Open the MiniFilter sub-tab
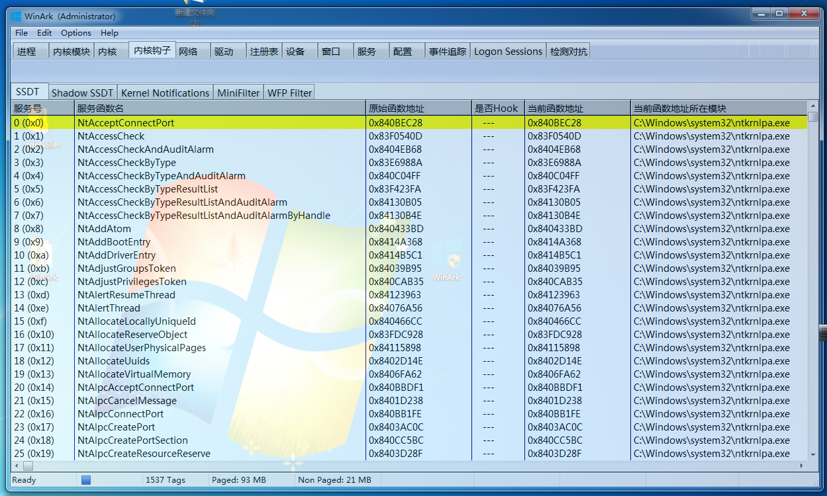 pos(238,93)
